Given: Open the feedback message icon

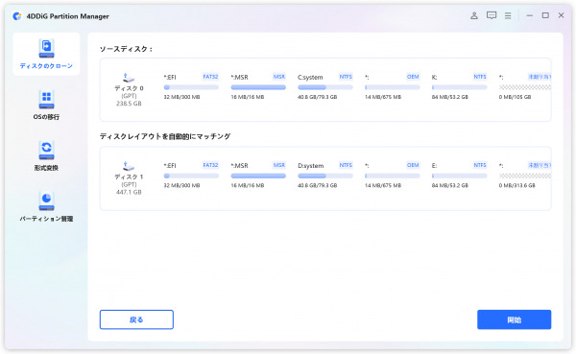Looking at the screenshot, I should coord(492,15).
